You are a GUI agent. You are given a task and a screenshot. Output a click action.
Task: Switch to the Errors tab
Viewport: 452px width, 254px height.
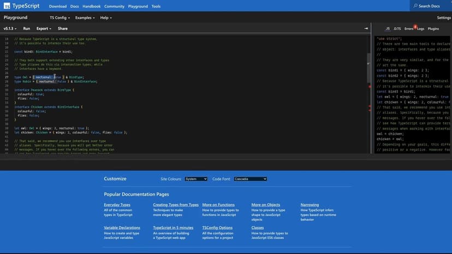(x=408, y=28)
